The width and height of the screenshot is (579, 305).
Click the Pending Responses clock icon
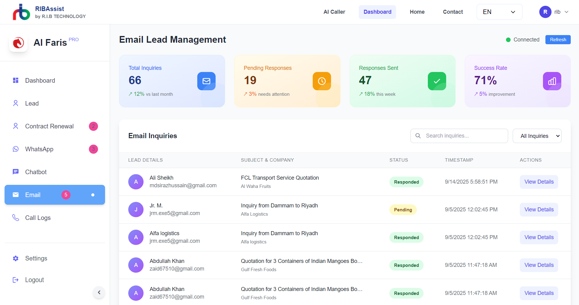[322, 81]
